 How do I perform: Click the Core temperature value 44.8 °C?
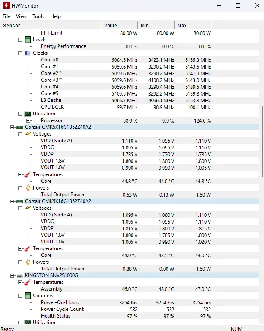(129, 181)
